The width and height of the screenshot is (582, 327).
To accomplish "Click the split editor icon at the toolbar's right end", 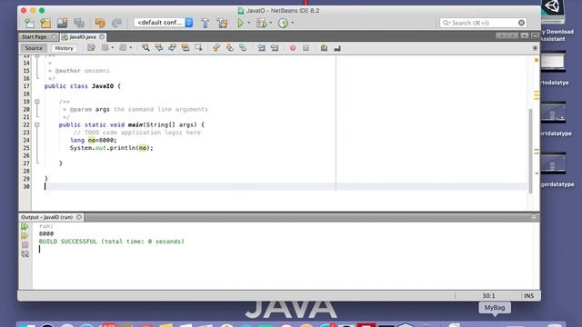I will pos(535,48).
